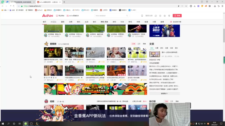Switch 香蕉榜 to 周榜
This screenshot has width=225, height=126.
click(x=144, y=44)
